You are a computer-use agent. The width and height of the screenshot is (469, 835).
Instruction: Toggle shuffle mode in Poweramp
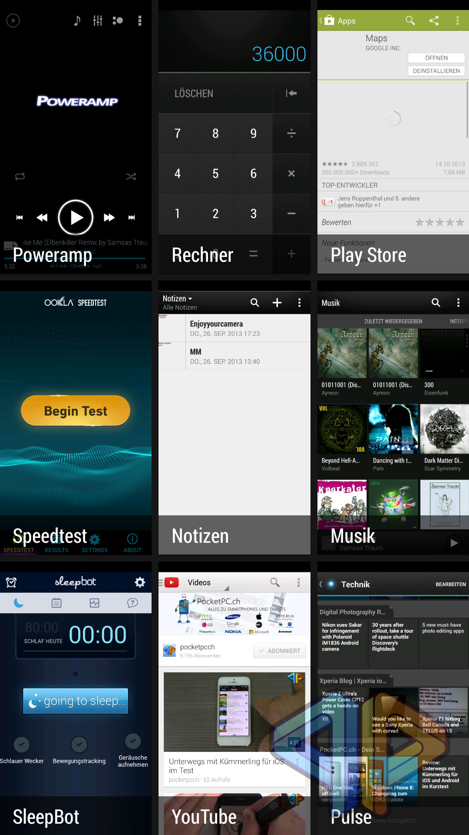(x=131, y=176)
